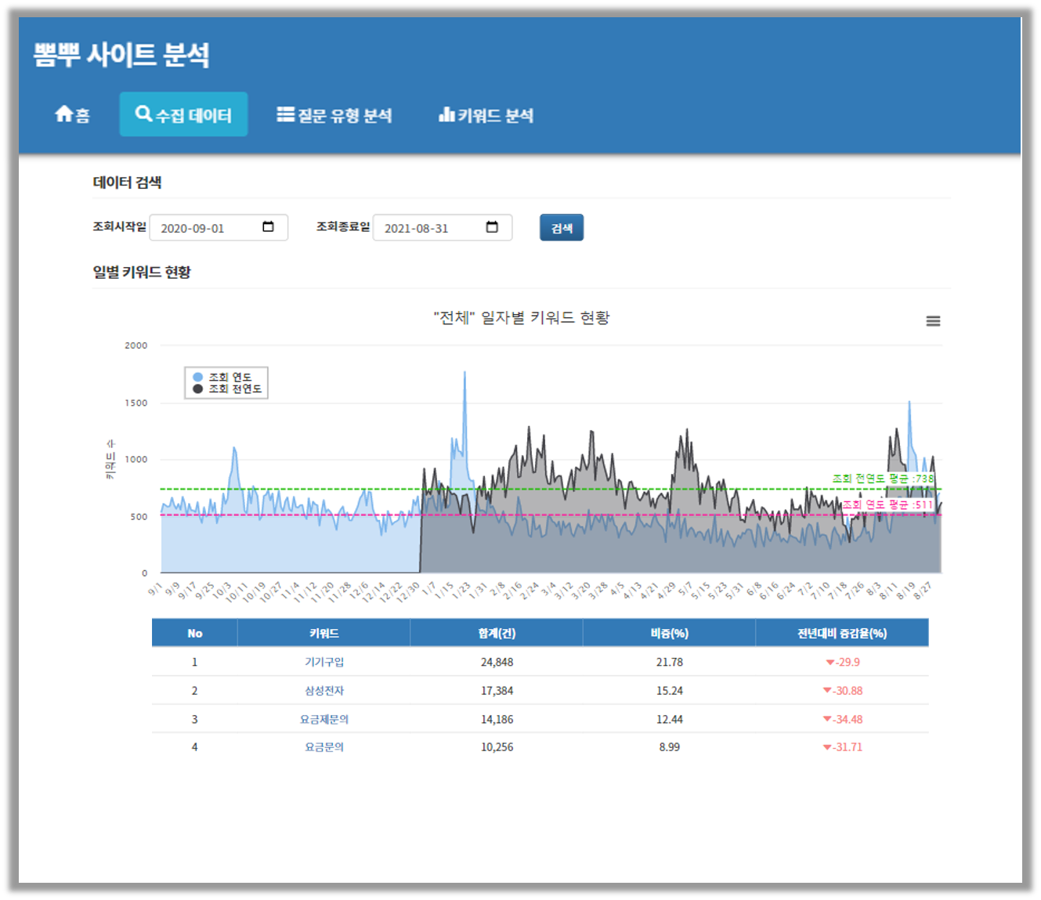1041x900 pixels.
Task: Click the 요금문의 keyword link
Action: click(x=324, y=747)
